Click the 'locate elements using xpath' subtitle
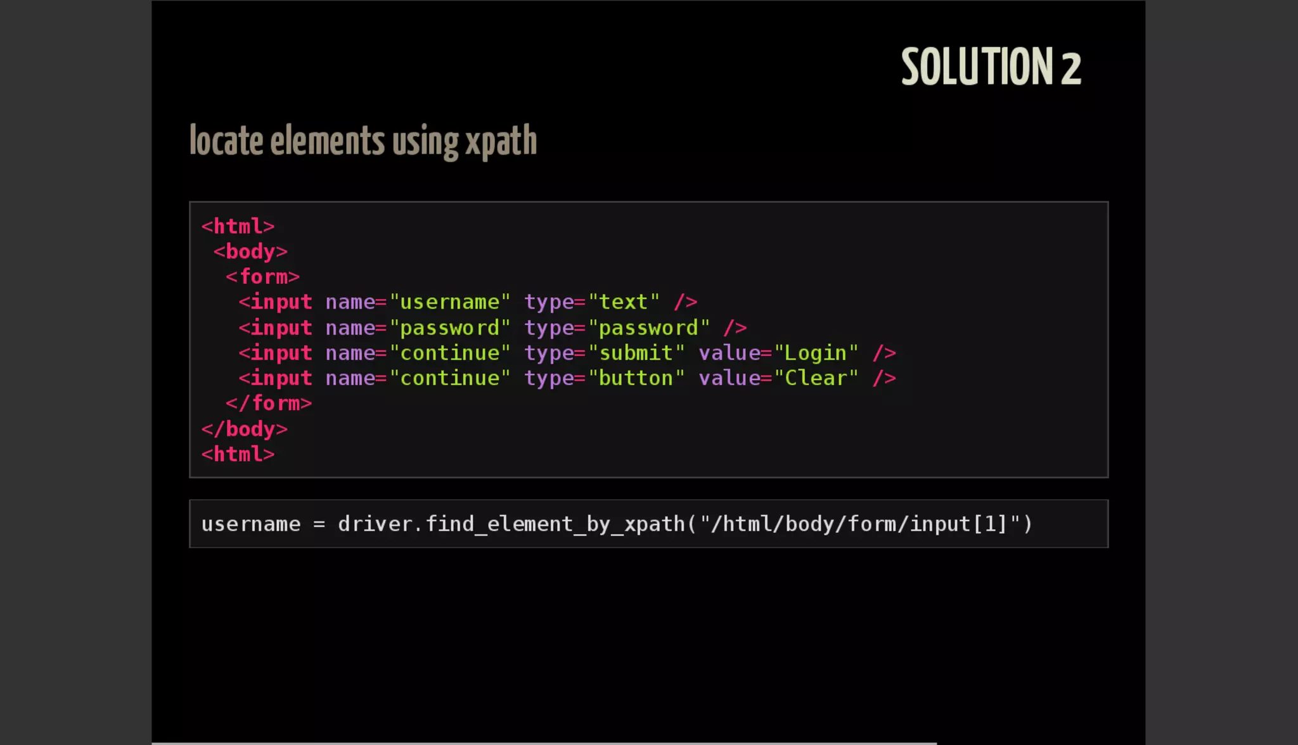The width and height of the screenshot is (1298, 745). pos(363,141)
